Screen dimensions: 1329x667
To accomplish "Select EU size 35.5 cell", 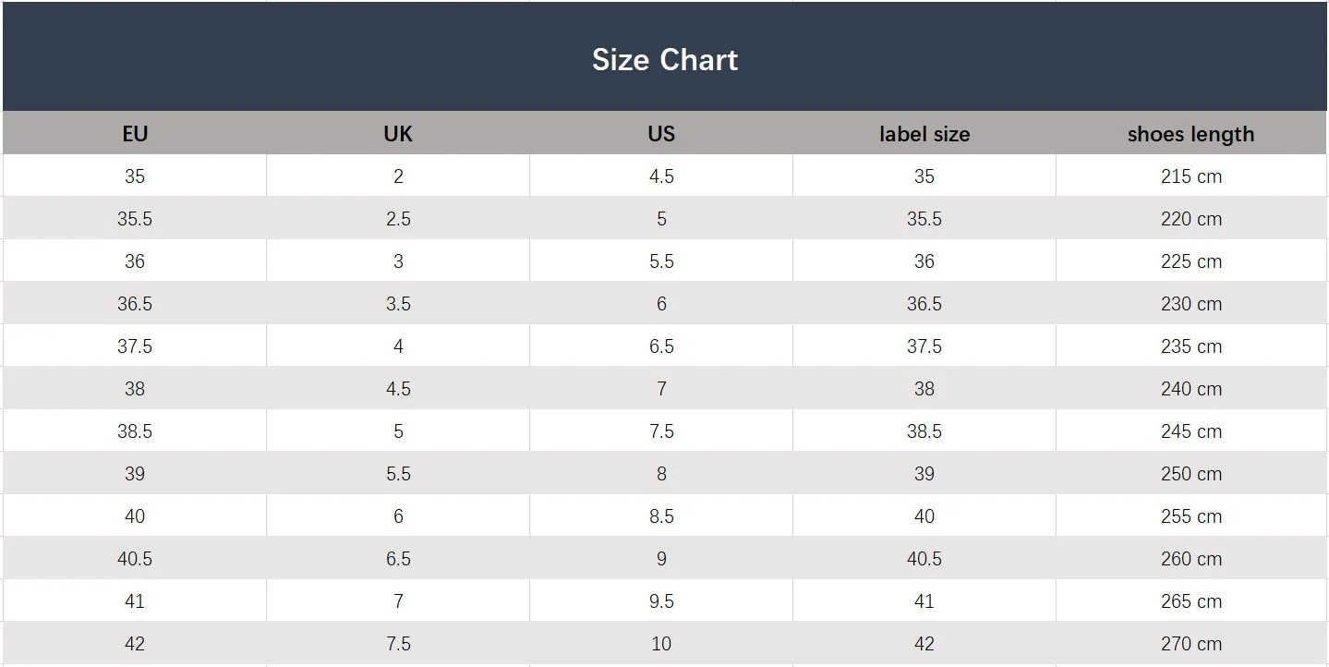I will pyautogui.click(x=135, y=219).
